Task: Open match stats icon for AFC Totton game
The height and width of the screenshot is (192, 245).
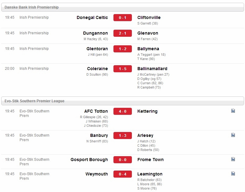Action: (x=233, y=111)
